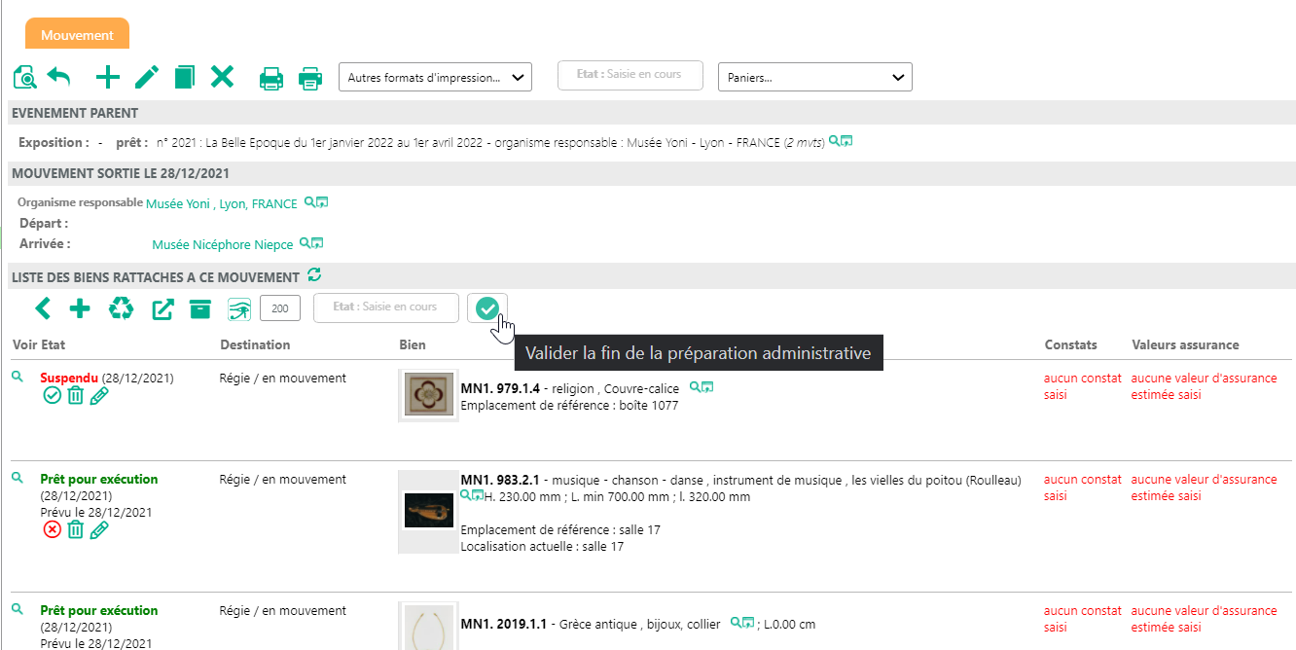Open the Musée Nicéphore Niepce link
1296x650 pixels.
coord(224,245)
